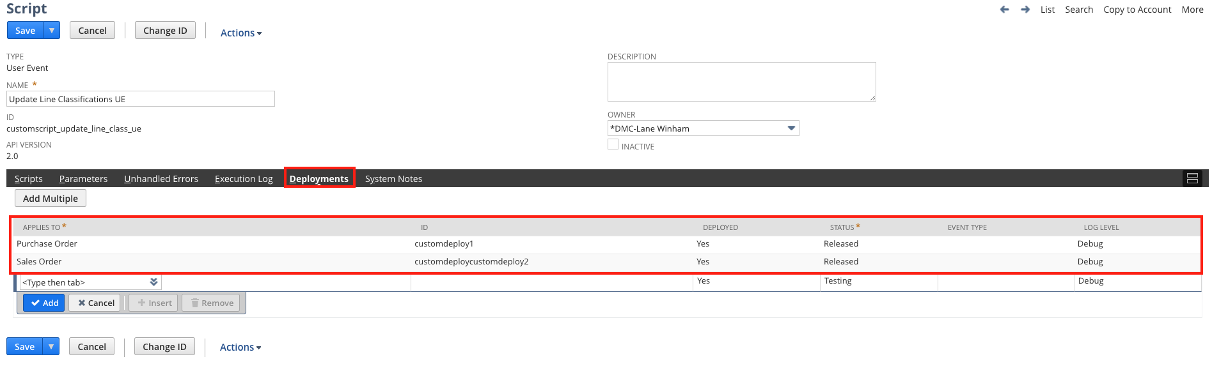Open the More link at top right

pyautogui.click(x=1192, y=10)
